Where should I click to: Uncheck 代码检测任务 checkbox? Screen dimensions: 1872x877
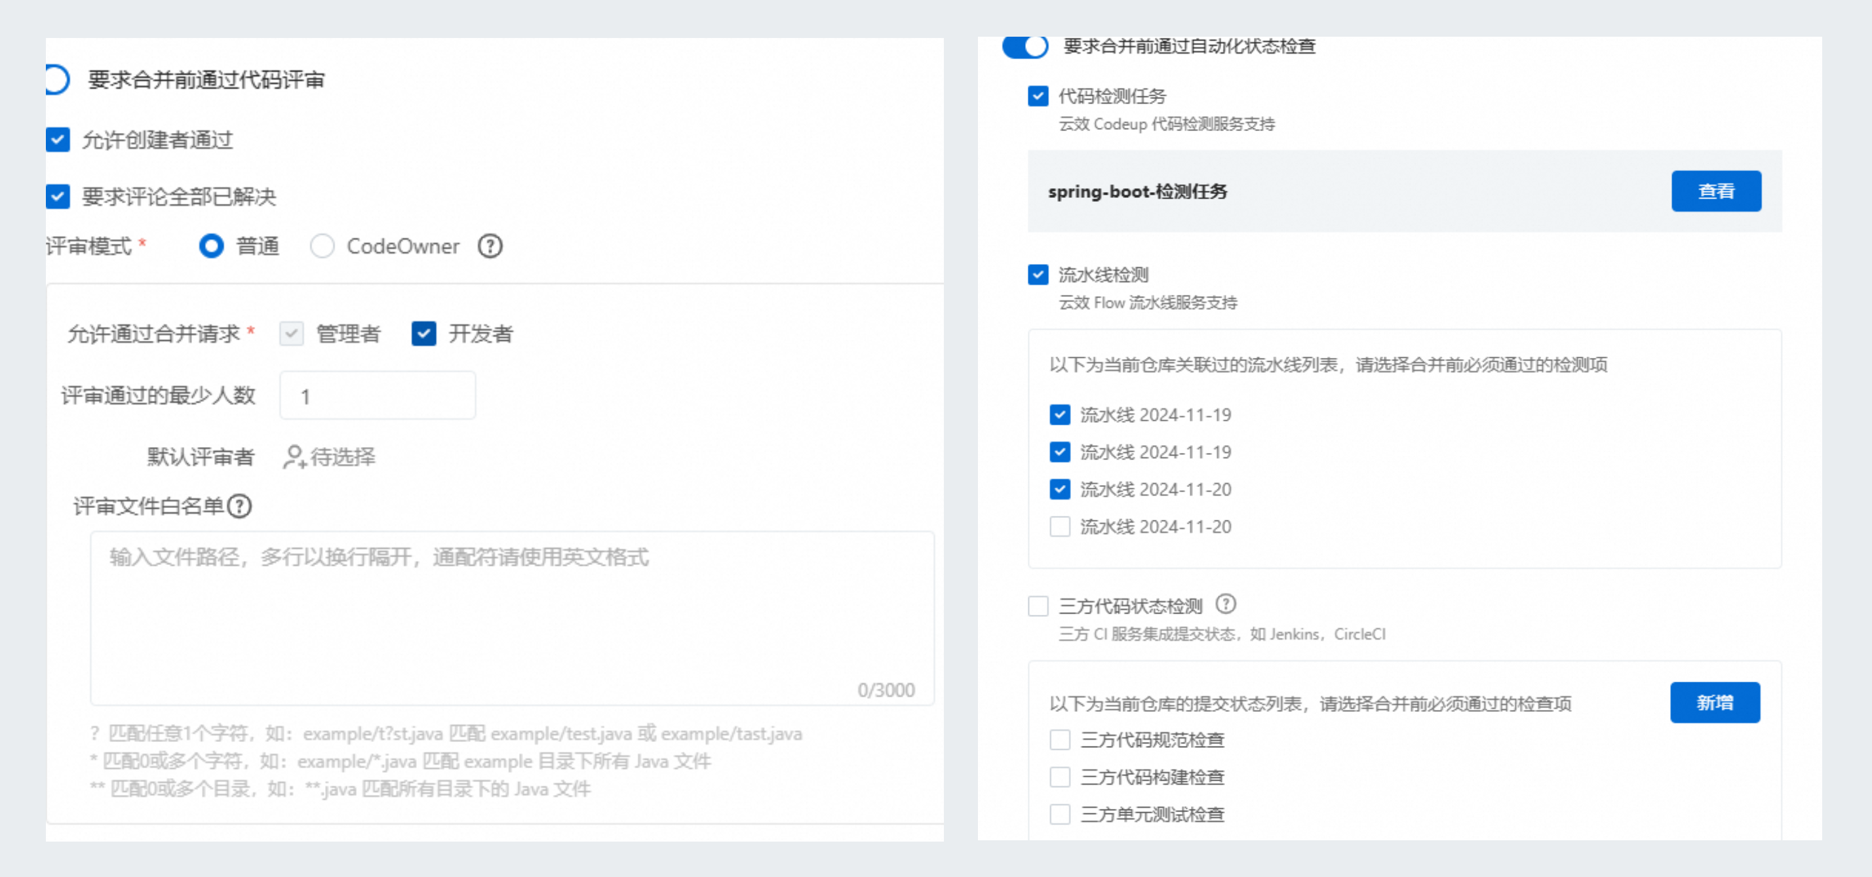pyautogui.click(x=1038, y=96)
